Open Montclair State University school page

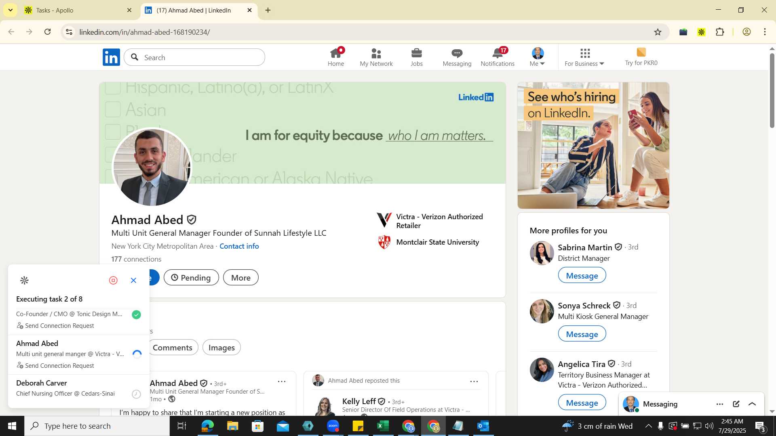(428, 242)
